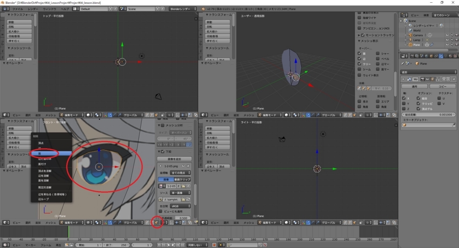Move the Mirror modifier up with arrow
The height and width of the screenshot is (248, 459).
coord(444,79)
